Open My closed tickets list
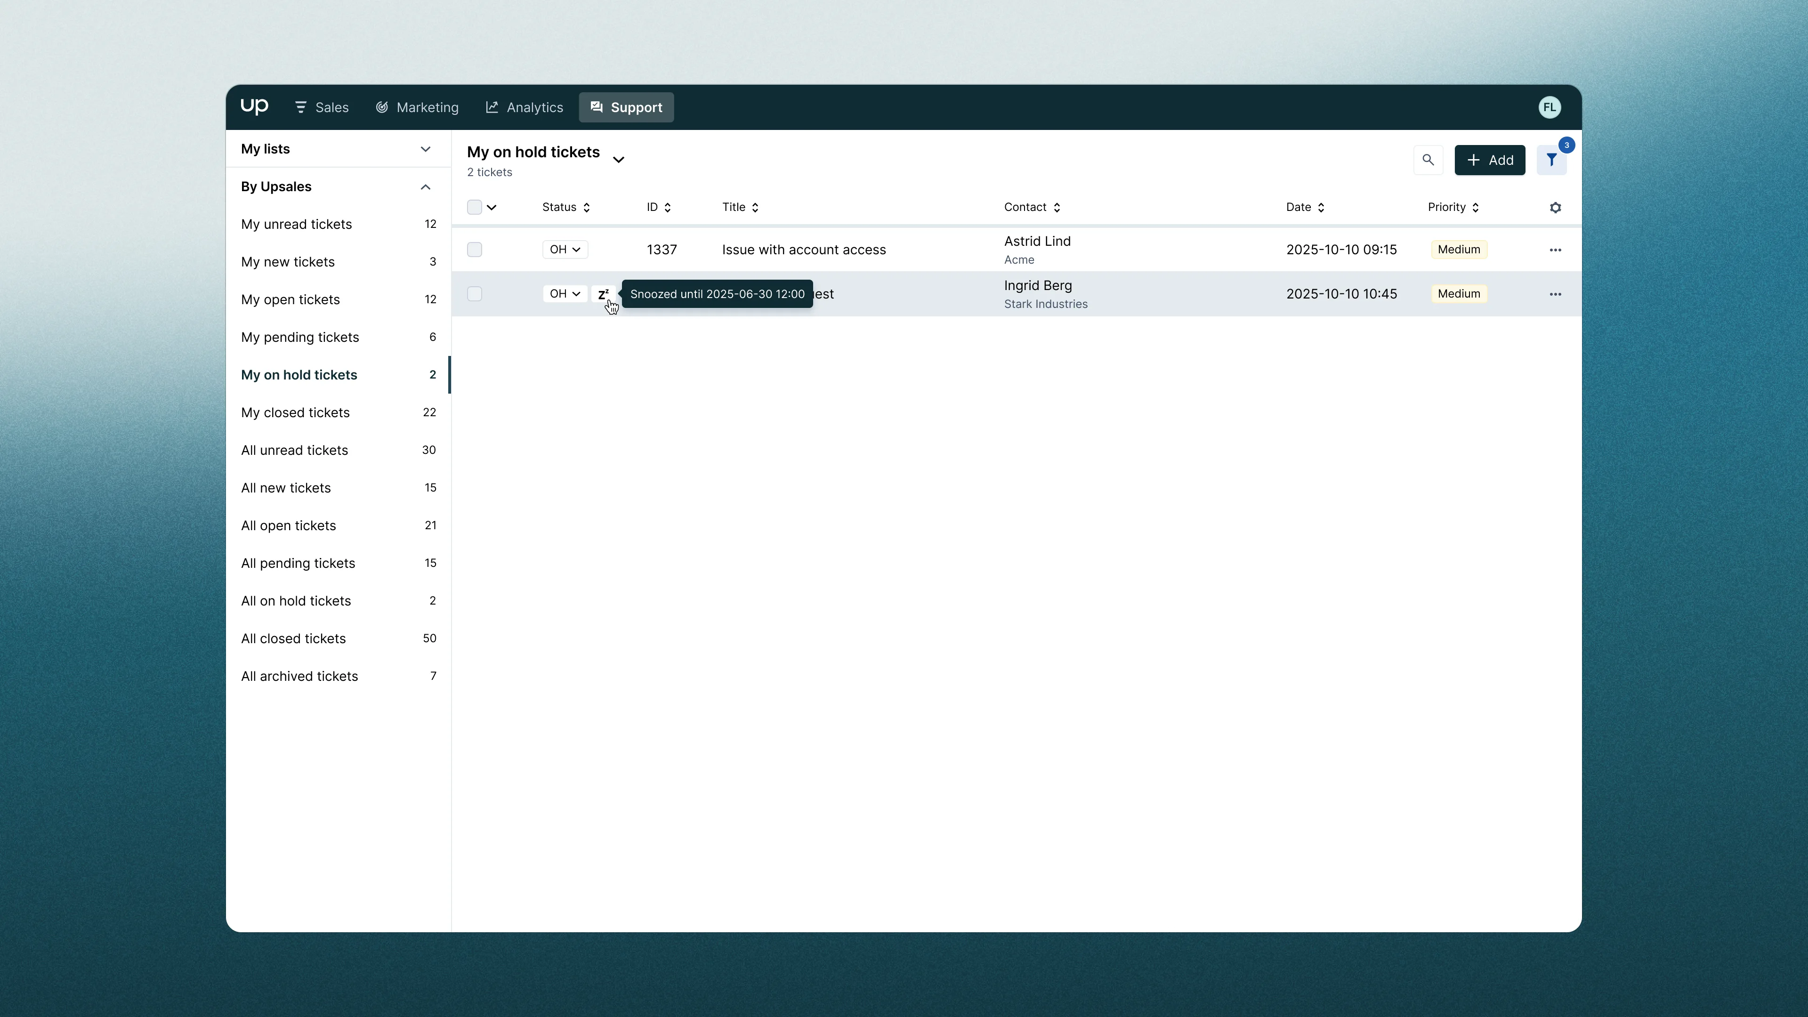Viewport: 1808px width, 1017px height. tap(338, 413)
